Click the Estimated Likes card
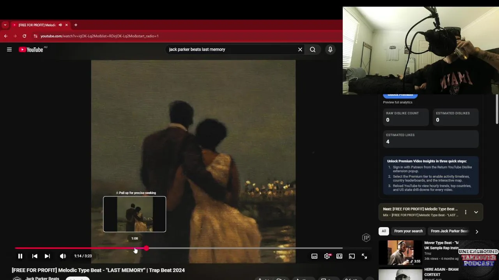 431,139
